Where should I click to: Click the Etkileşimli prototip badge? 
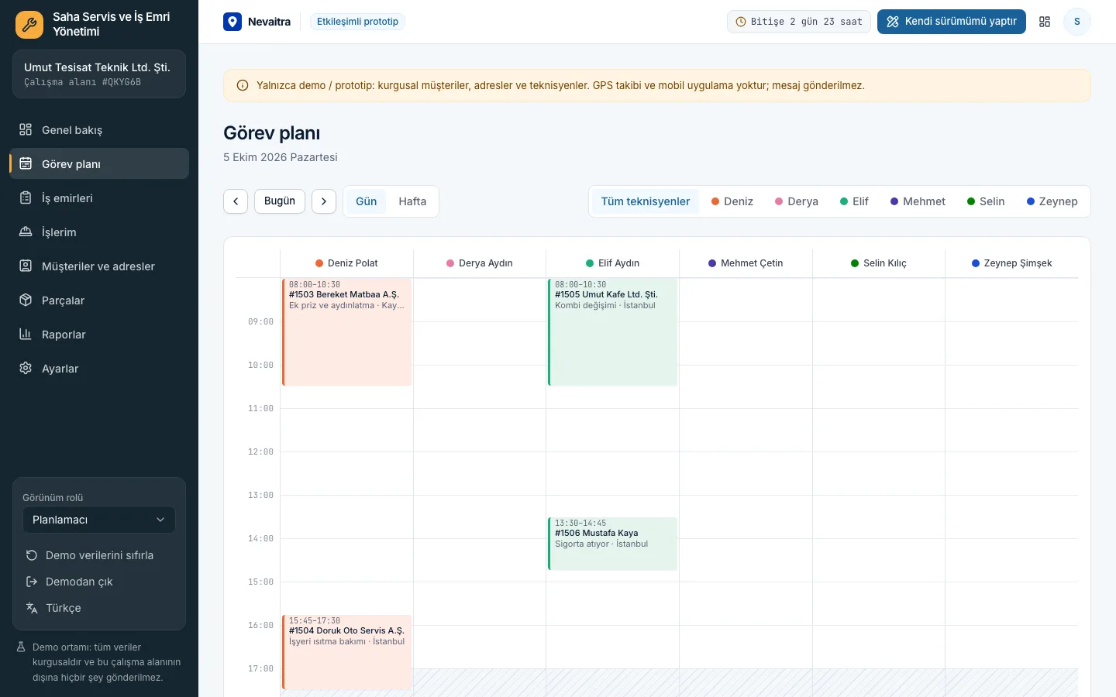pyautogui.click(x=357, y=22)
